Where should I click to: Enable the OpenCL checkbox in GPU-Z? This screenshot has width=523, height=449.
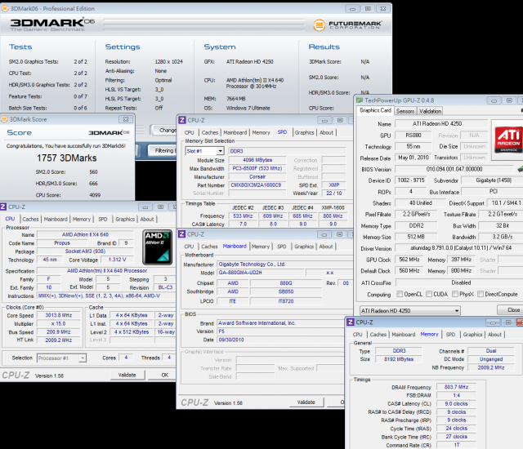[400, 294]
